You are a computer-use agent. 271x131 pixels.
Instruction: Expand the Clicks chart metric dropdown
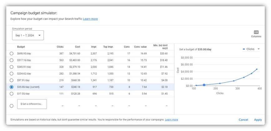click(251, 49)
